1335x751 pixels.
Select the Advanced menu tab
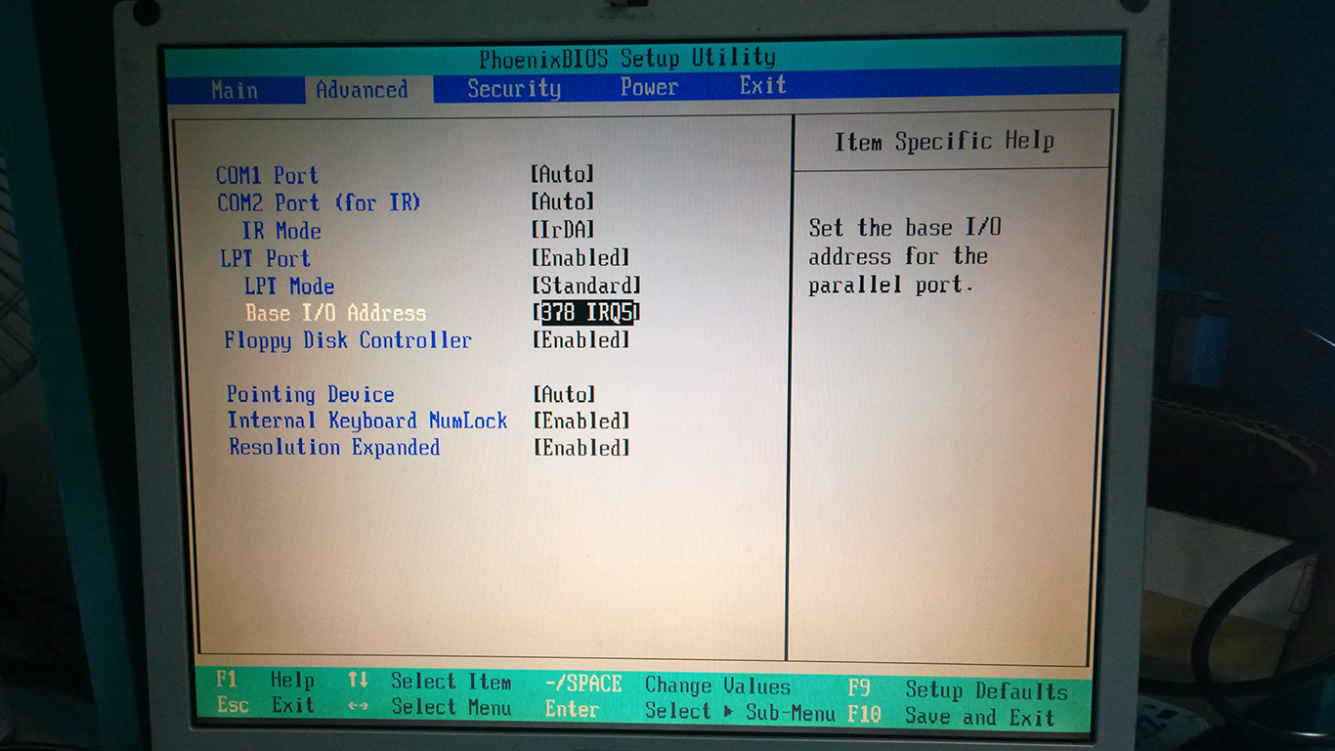click(362, 90)
